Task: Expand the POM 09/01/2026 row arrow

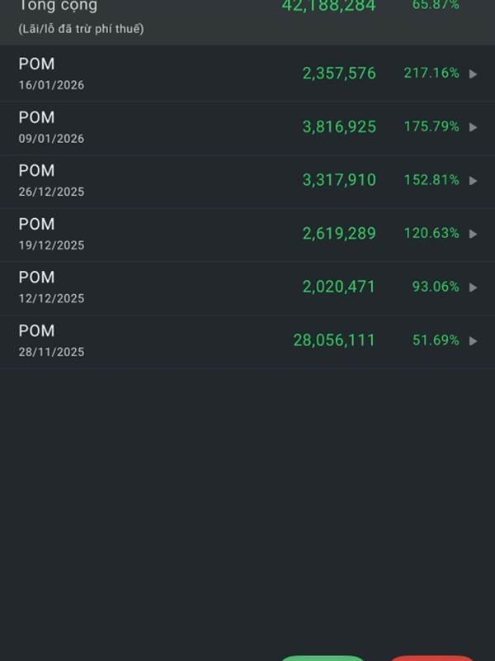Action: [x=474, y=127]
